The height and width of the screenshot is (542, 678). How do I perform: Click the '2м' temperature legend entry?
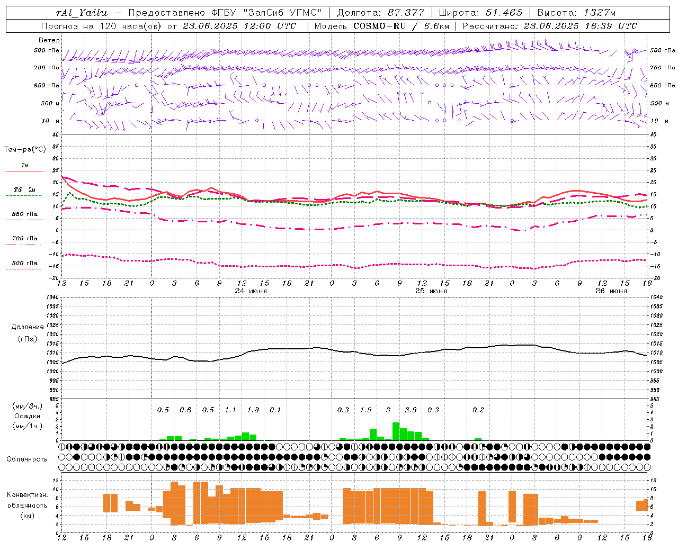point(25,166)
